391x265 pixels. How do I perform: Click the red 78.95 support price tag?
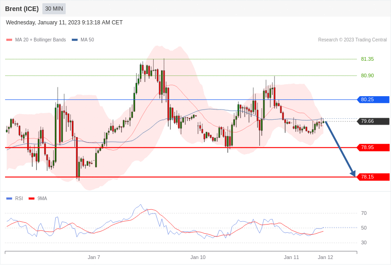click(x=374, y=147)
